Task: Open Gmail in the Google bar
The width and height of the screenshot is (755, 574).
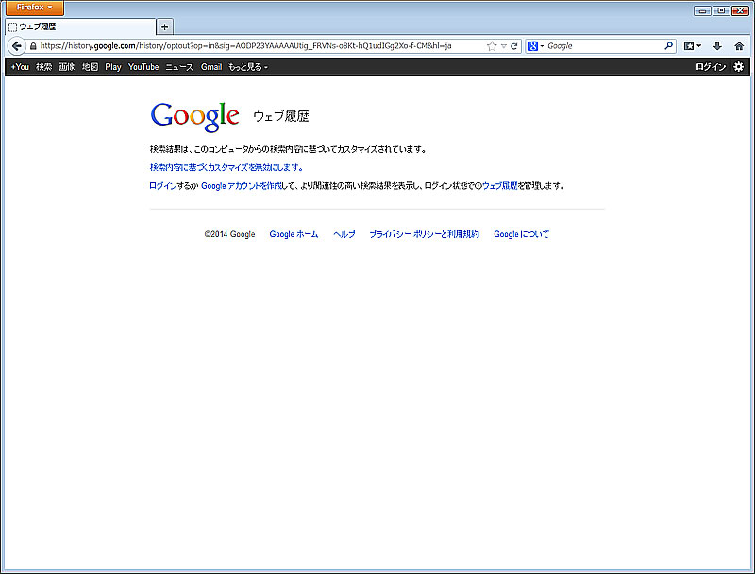Action: point(211,67)
